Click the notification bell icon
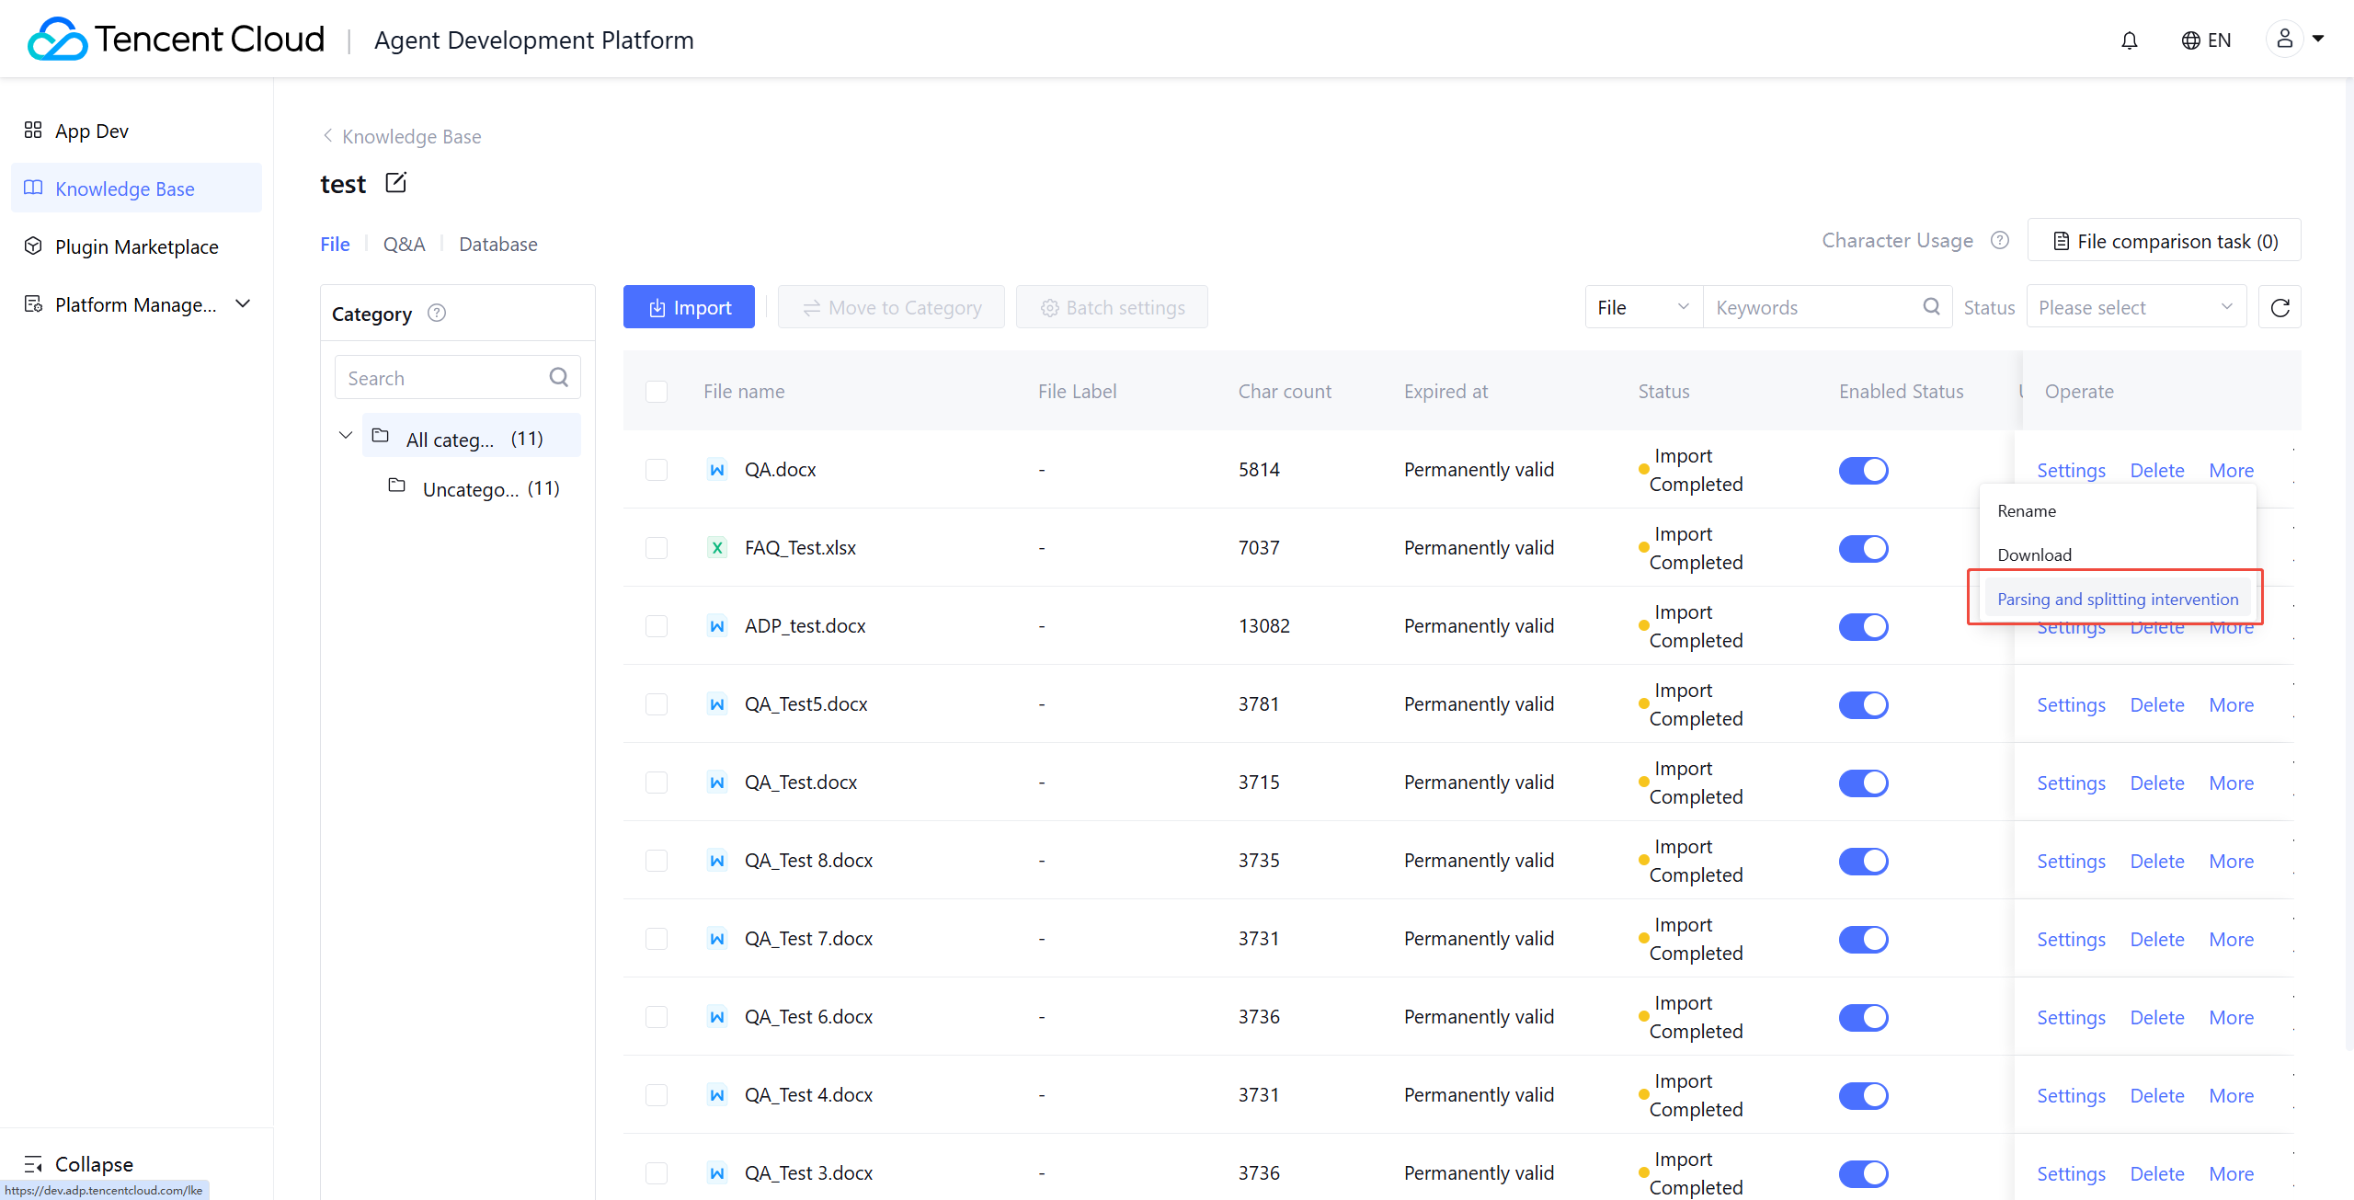Image resolution: width=2354 pixels, height=1200 pixels. click(2129, 40)
